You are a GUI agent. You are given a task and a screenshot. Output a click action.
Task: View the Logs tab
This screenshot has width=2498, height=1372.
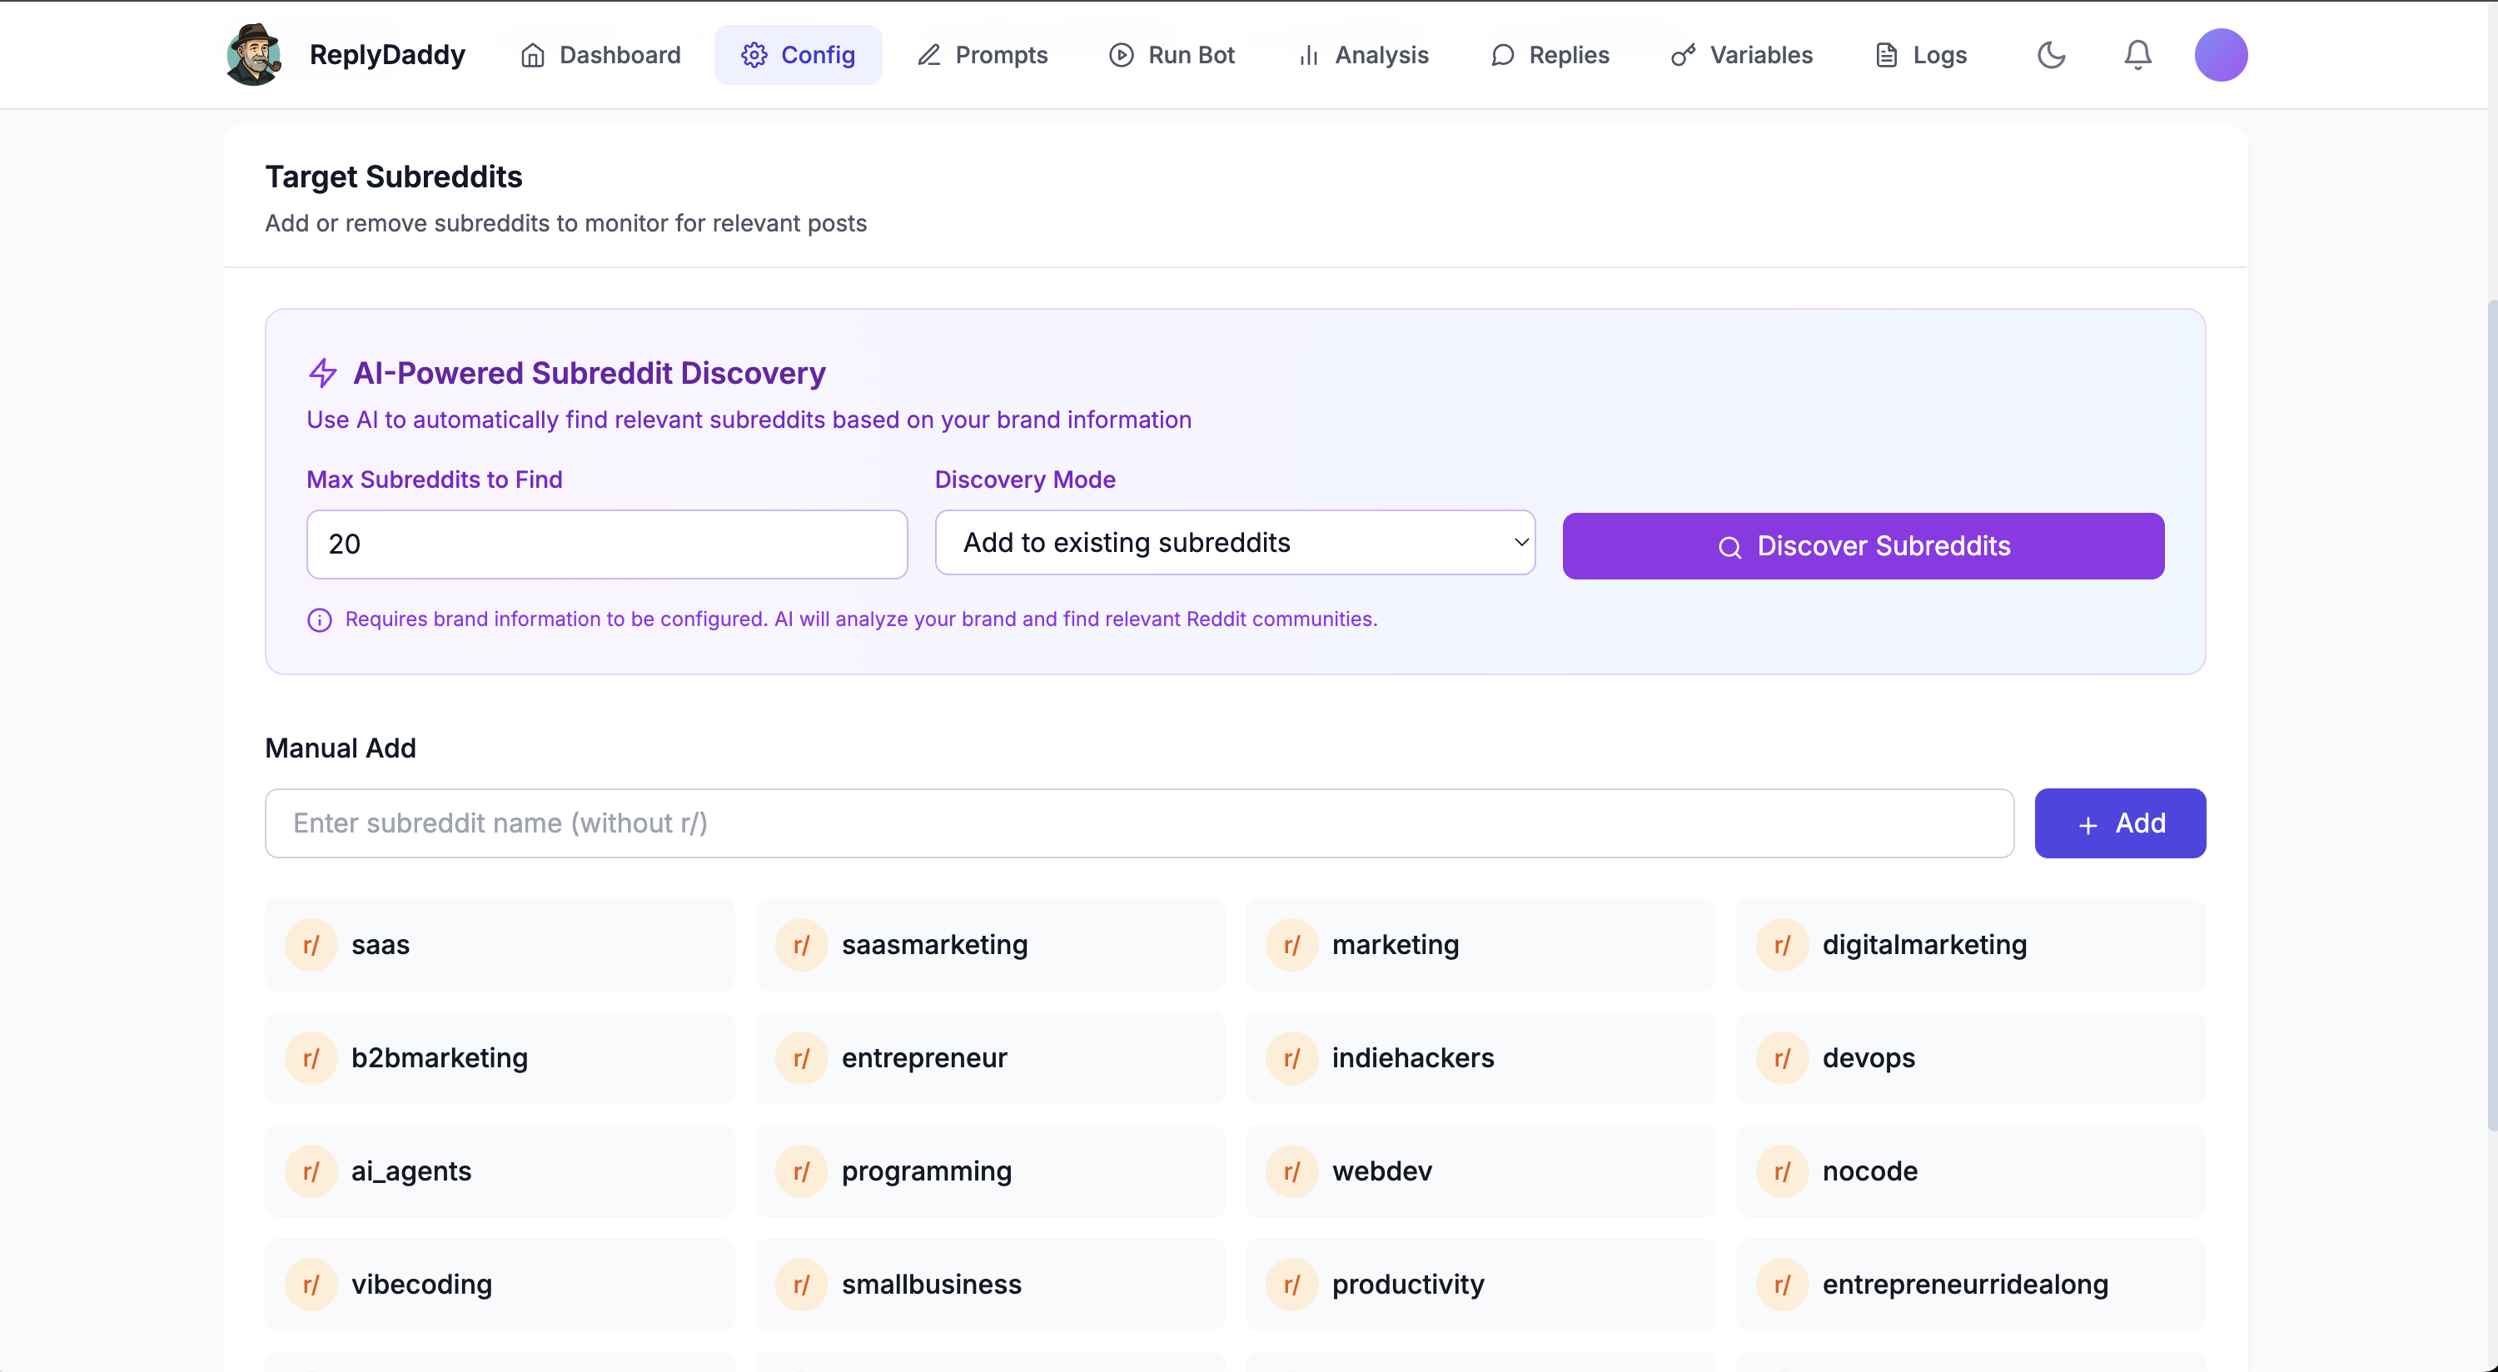(1920, 55)
